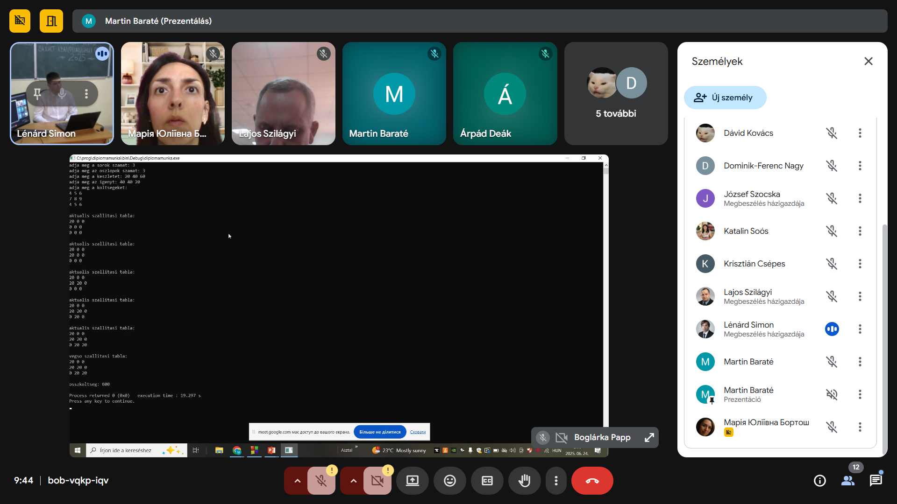The height and width of the screenshot is (504, 897).
Task: Click the blue stop sharing button
Action: click(380, 432)
